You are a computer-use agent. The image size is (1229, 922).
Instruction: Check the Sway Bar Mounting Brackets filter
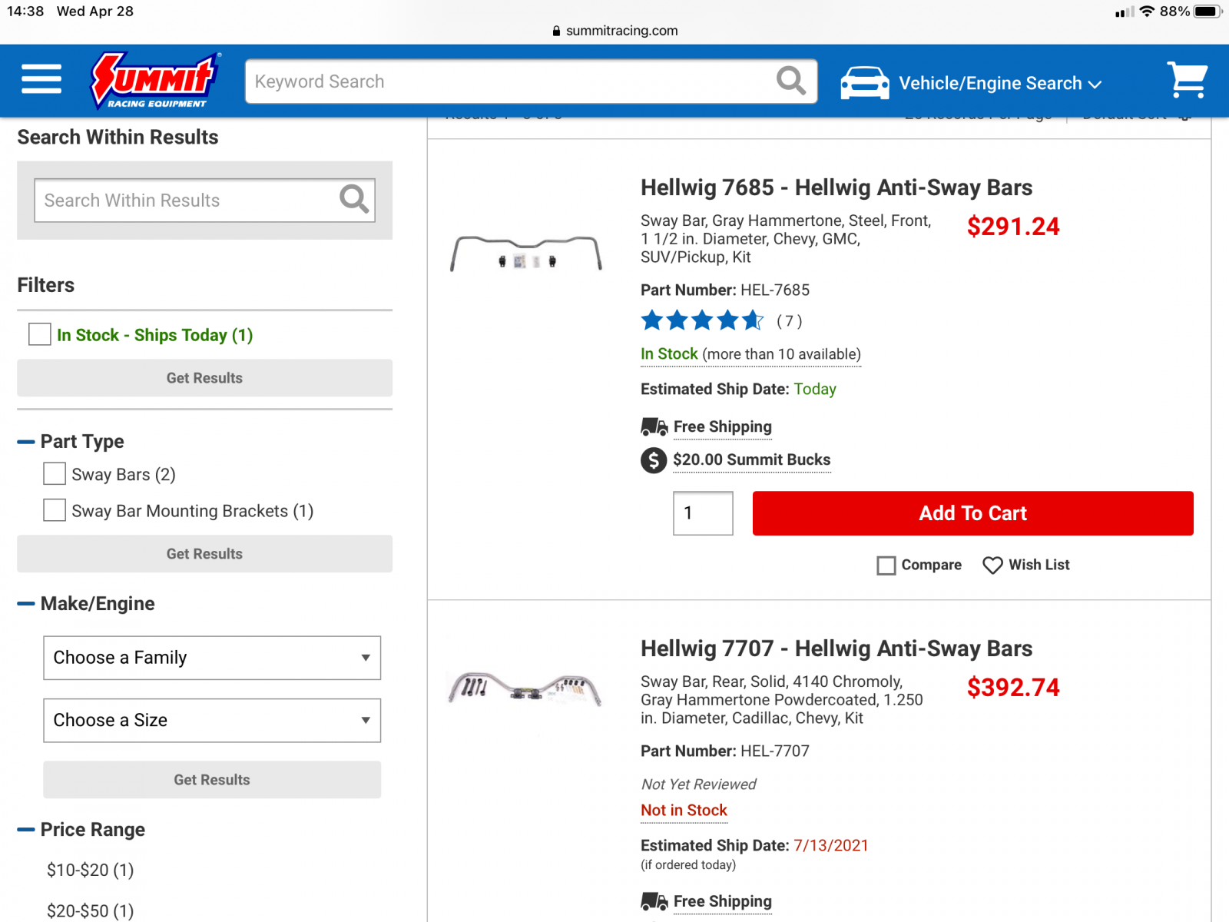coord(55,510)
